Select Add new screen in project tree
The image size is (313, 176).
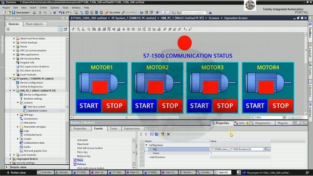36,107
